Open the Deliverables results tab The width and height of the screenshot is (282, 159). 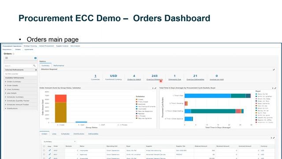point(93,134)
